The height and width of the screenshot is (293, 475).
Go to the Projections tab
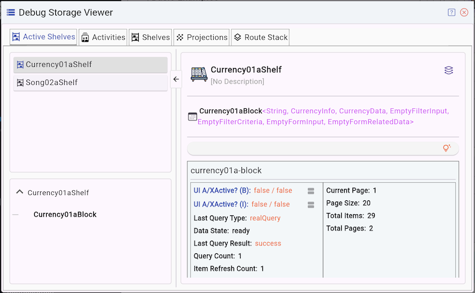pyautogui.click(x=201, y=37)
